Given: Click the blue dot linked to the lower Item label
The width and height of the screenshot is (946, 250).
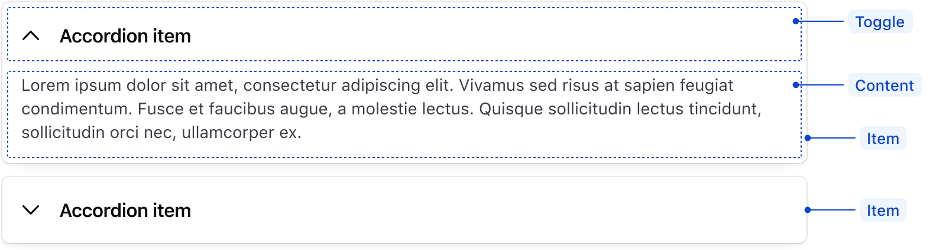Looking at the screenshot, I should pos(808,210).
